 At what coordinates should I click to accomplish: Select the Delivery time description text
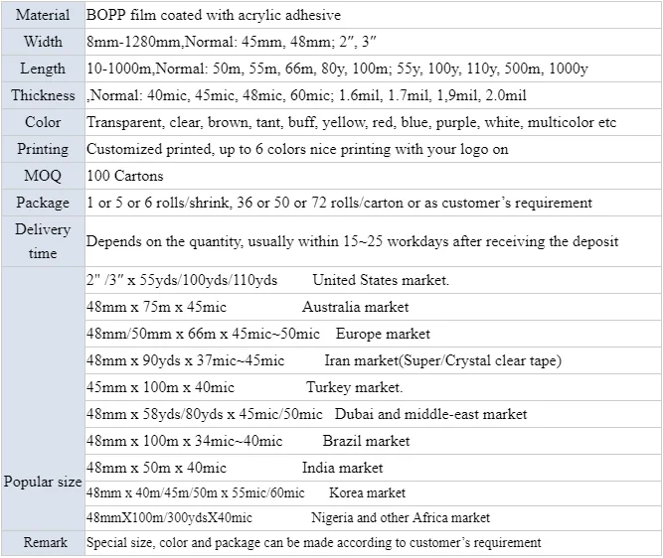(x=352, y=241)
